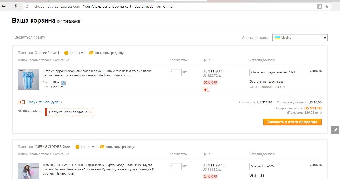
Task: Click quantity field for blue dress
Action: click(176, 72)
